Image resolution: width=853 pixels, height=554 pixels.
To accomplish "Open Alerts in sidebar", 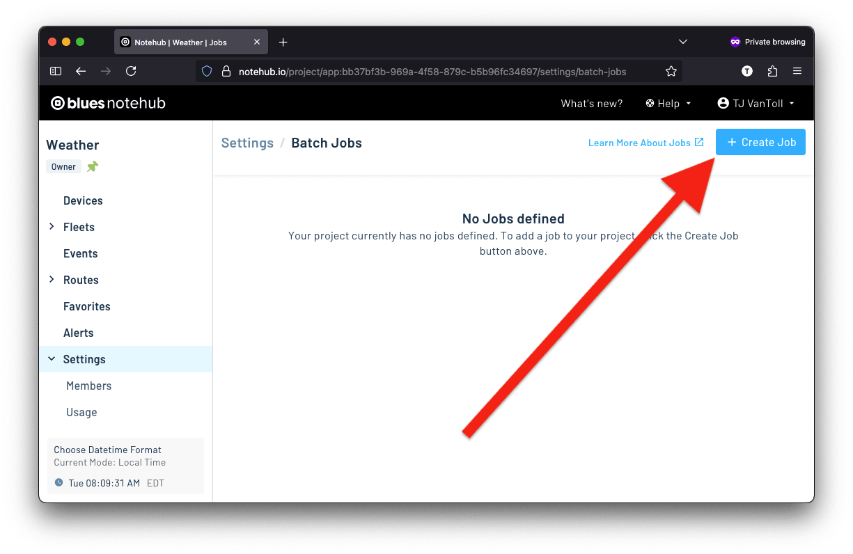I will [x=78, y=333].
